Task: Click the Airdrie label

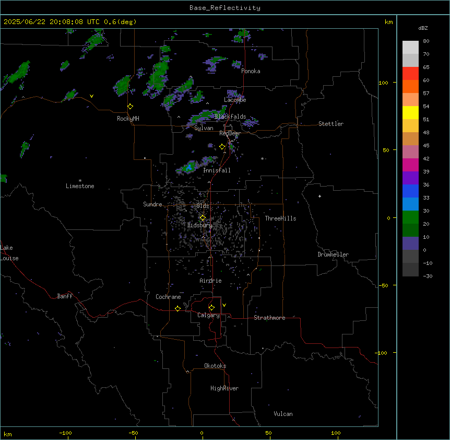Action: [210, 281]
